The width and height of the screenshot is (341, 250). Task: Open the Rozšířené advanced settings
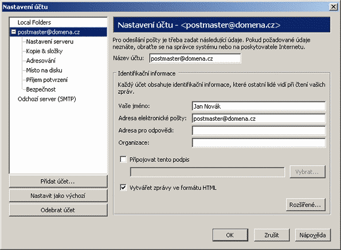tap(306, 205)
